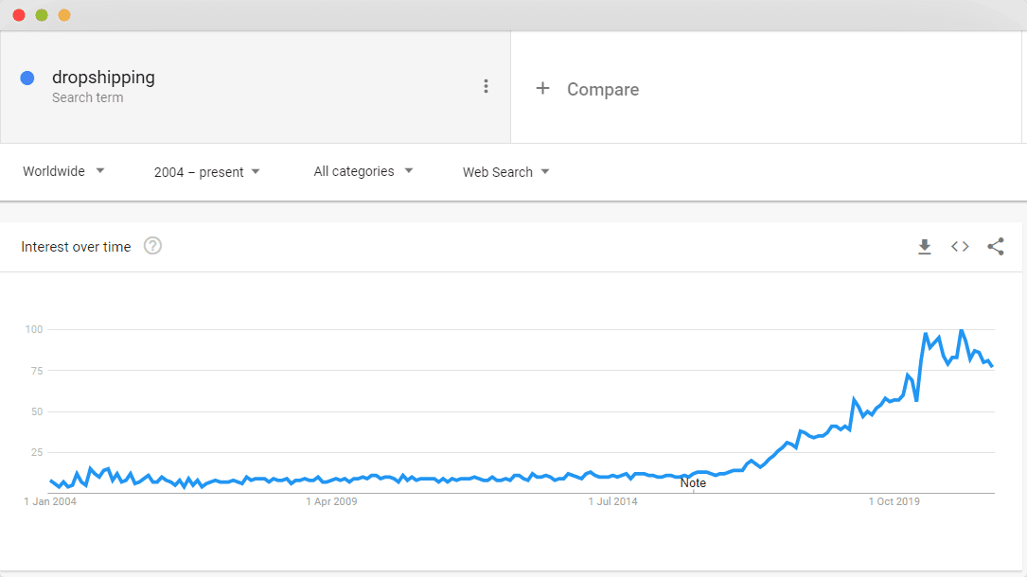Click the red window close button
The height and width of the screenshot is (577, 1027).
(19, 15)
